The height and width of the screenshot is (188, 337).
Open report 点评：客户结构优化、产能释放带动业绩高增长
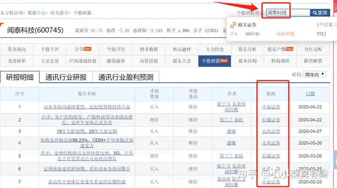(87, 120)
